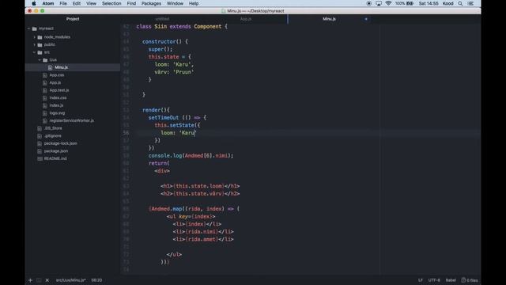Open Spotlight search icon
Image resolution: width=506 pixels, height=285 pixels.
click(460, 3)
